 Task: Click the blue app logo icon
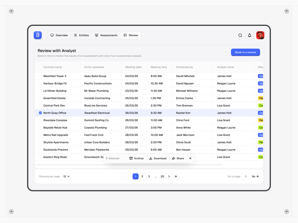coord(38,35)
